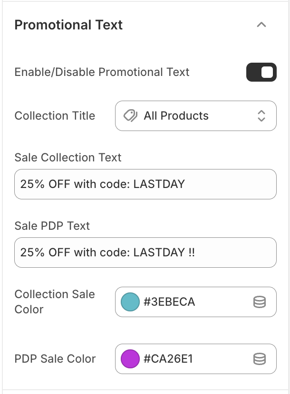Connect dynamic source for Collection Sale Color

point(260,302)
